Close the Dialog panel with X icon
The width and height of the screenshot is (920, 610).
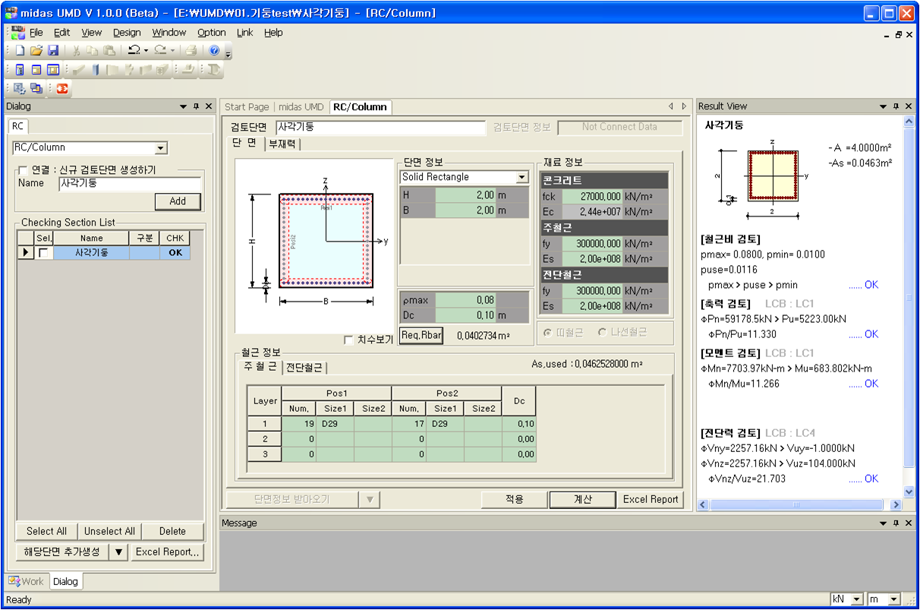208,107
